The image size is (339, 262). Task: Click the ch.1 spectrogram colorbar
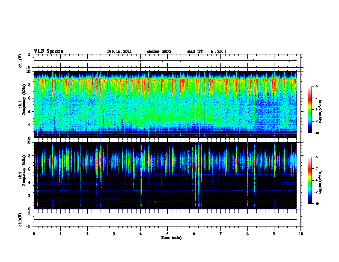310,110
